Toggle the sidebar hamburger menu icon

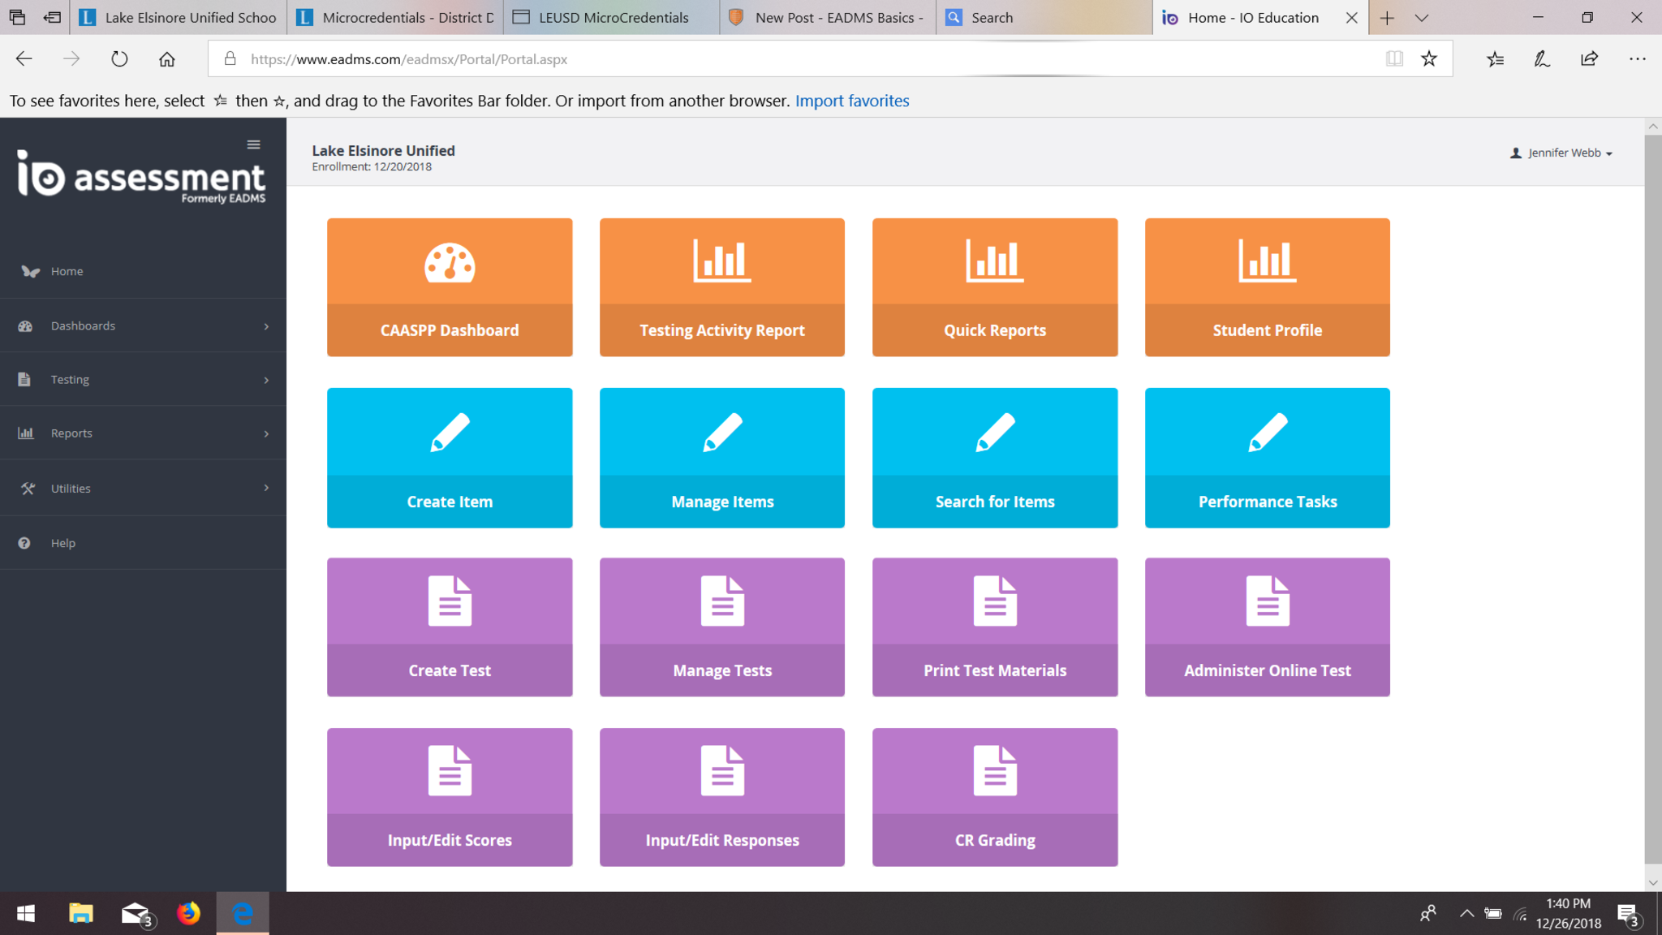253,144
